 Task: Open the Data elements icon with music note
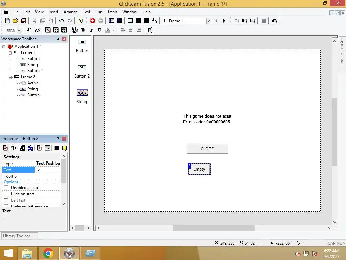pos(155,21)
